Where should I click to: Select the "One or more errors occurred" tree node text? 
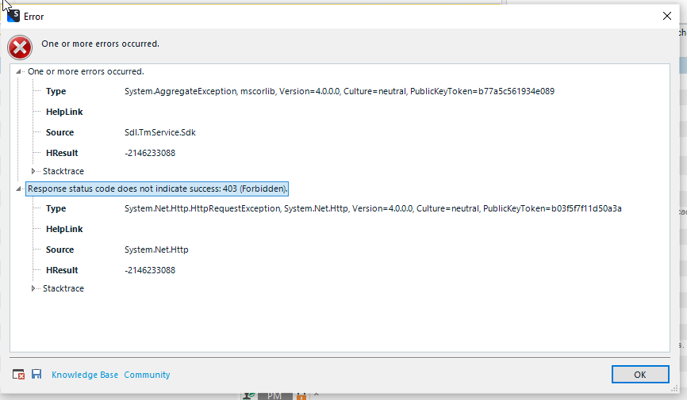tap(86, 71)
